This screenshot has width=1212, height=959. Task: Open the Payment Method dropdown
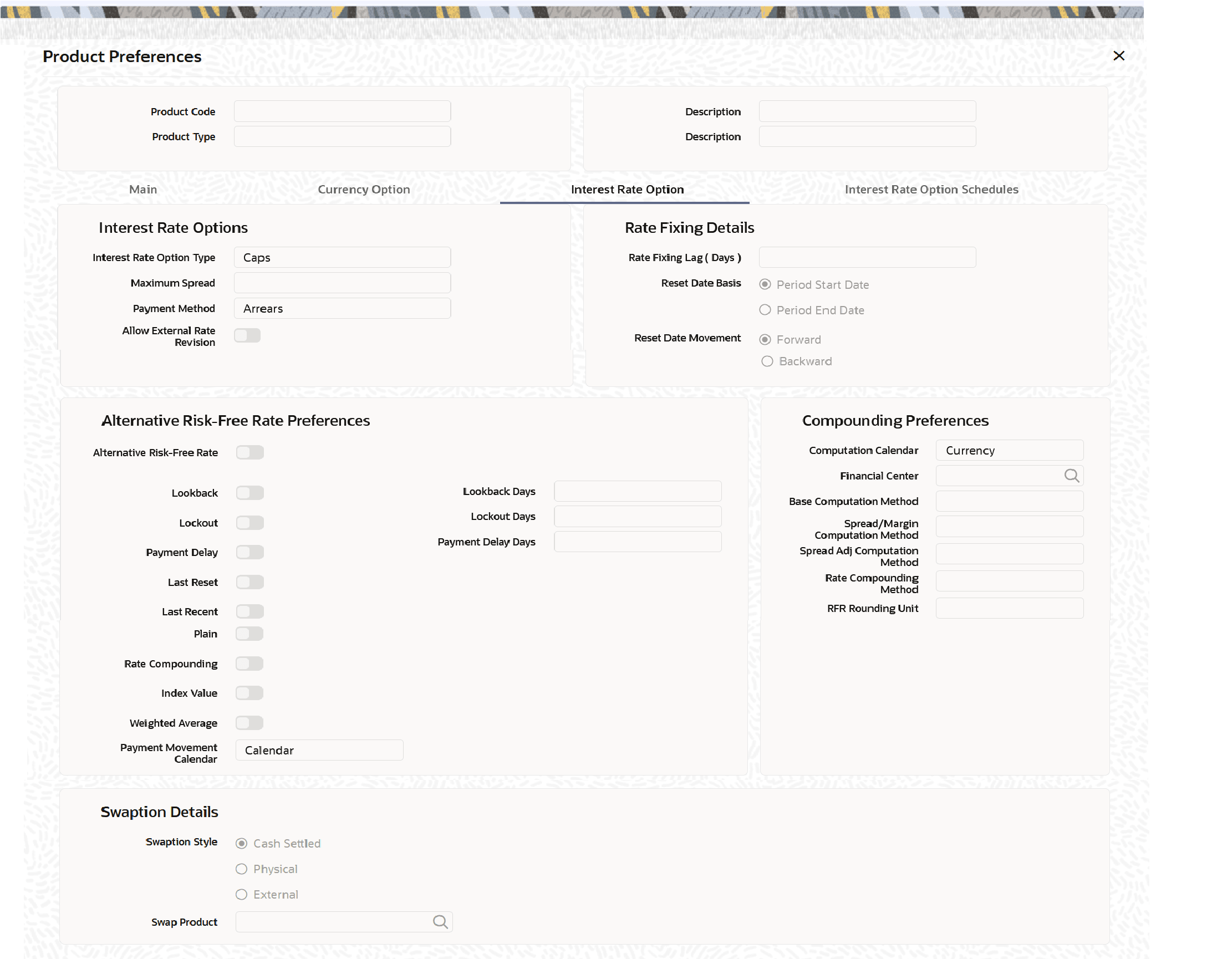(342, 309)
